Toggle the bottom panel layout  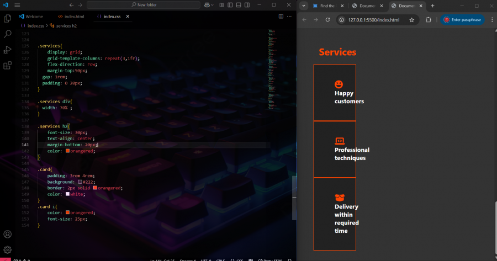pos(238,5)
